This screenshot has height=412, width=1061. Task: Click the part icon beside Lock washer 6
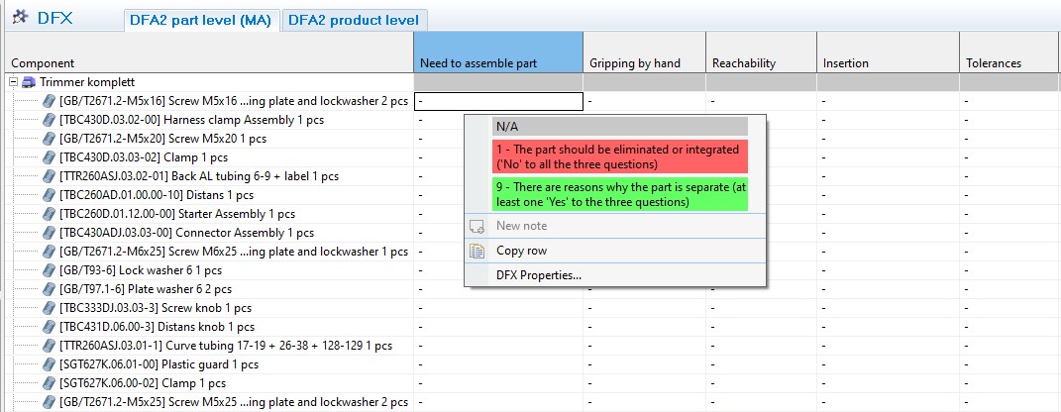(50, 270)
